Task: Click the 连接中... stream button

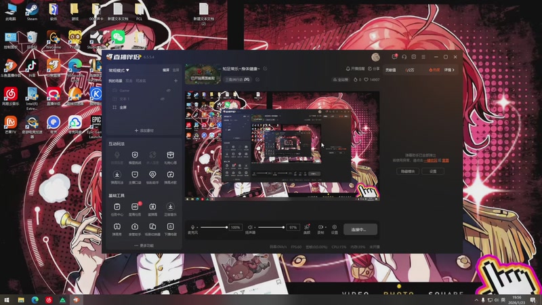Action: pos(360,229)
